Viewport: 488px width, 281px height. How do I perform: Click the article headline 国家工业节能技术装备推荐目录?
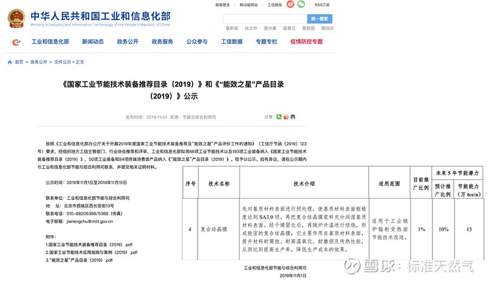click(173, 90)
